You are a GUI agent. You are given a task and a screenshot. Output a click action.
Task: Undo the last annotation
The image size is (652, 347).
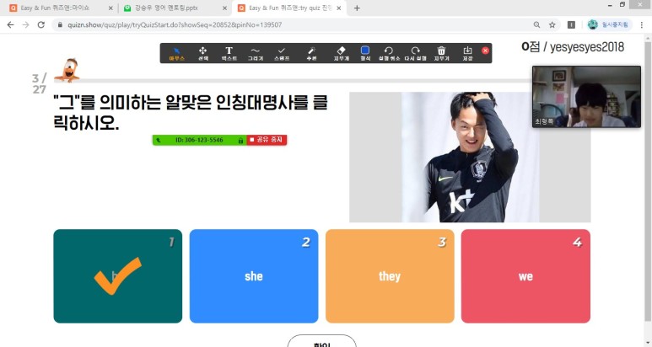point(389,54)
